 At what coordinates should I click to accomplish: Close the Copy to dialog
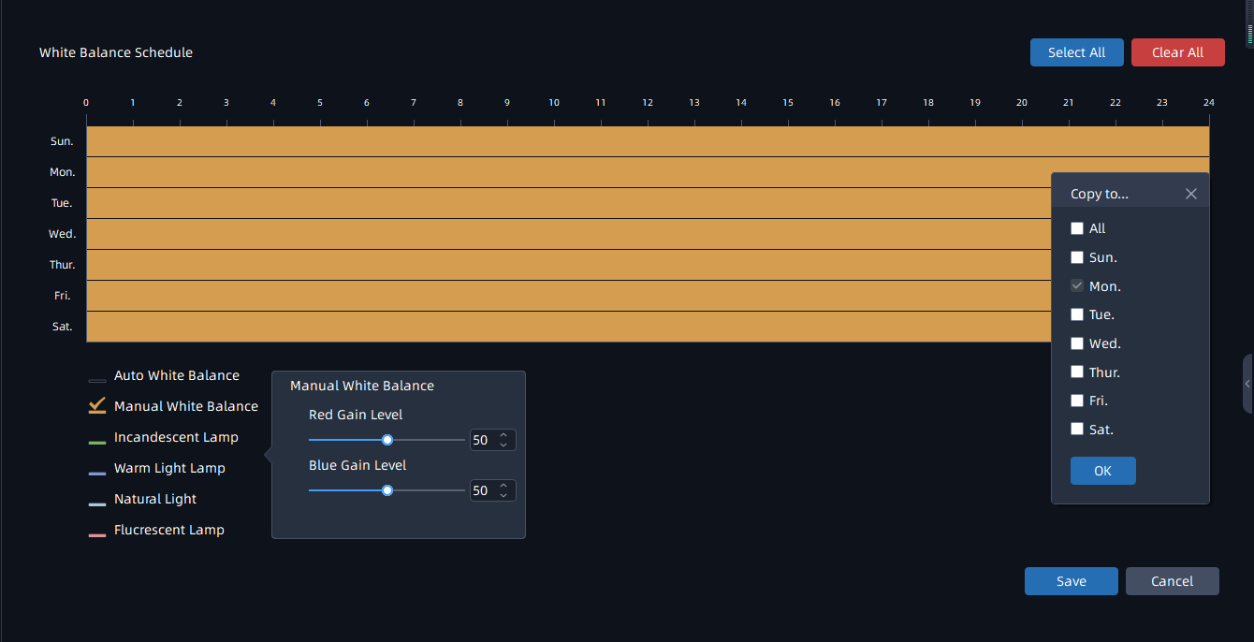1190,194
